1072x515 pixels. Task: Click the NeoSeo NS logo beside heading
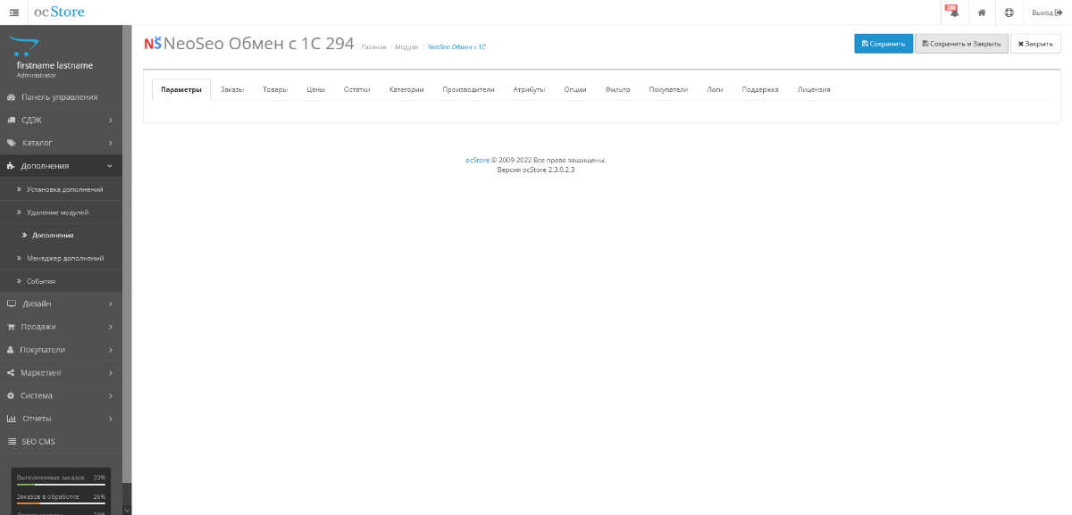[153, 44]
